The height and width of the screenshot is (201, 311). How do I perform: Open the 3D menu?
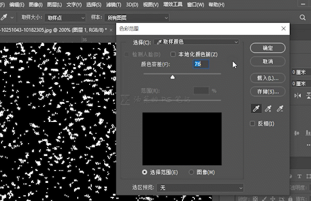point(132,5)
